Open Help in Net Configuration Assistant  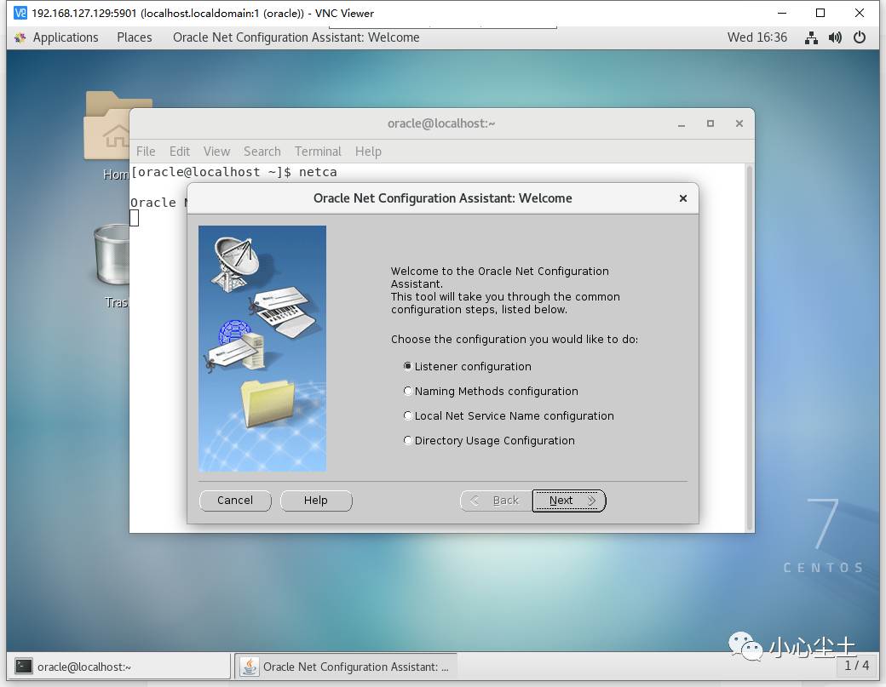tap(316, 501)
